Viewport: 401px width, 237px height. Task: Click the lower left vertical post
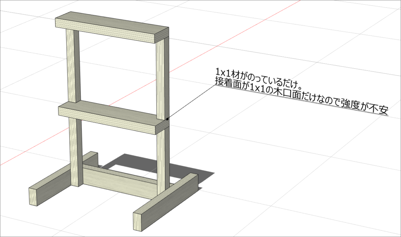(x=76, y=152)
